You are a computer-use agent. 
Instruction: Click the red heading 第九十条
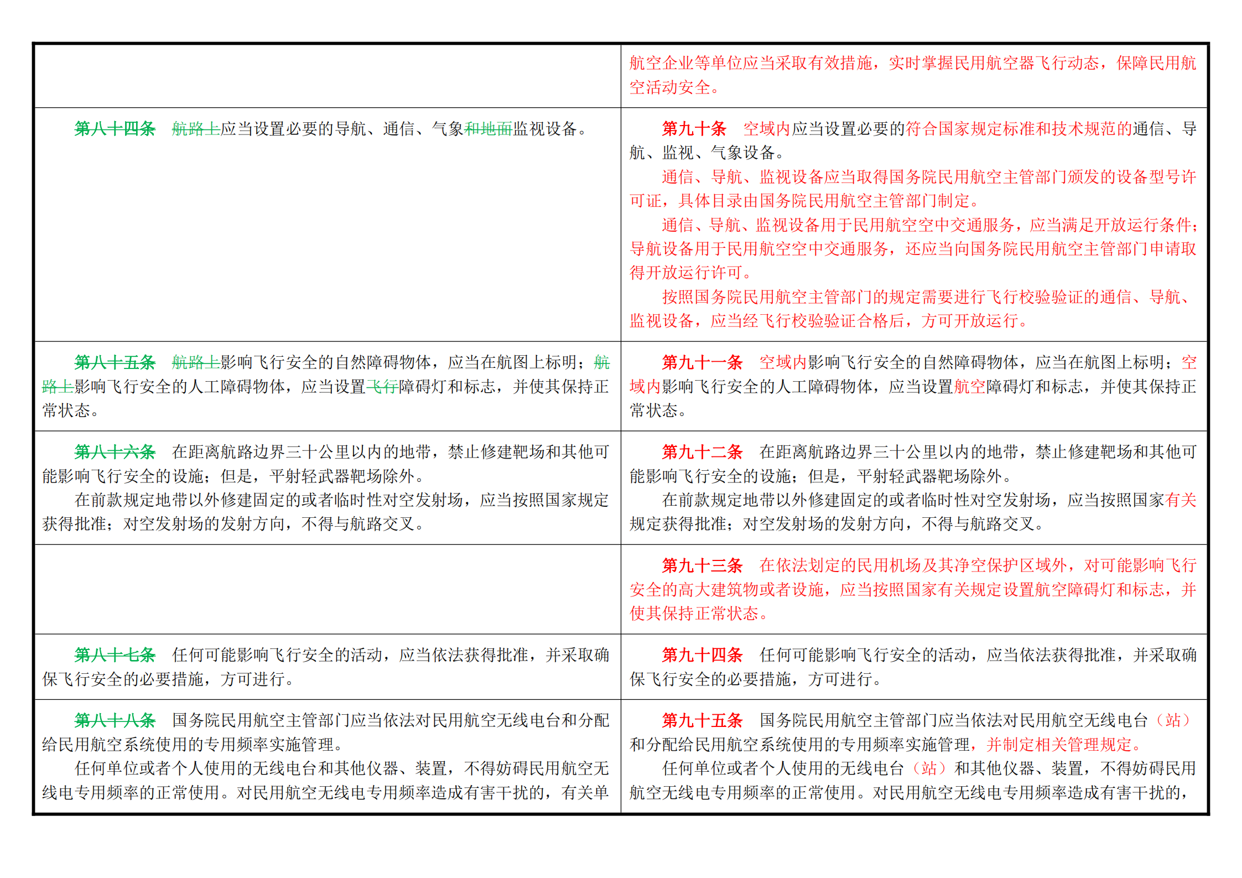click(694, 129)
